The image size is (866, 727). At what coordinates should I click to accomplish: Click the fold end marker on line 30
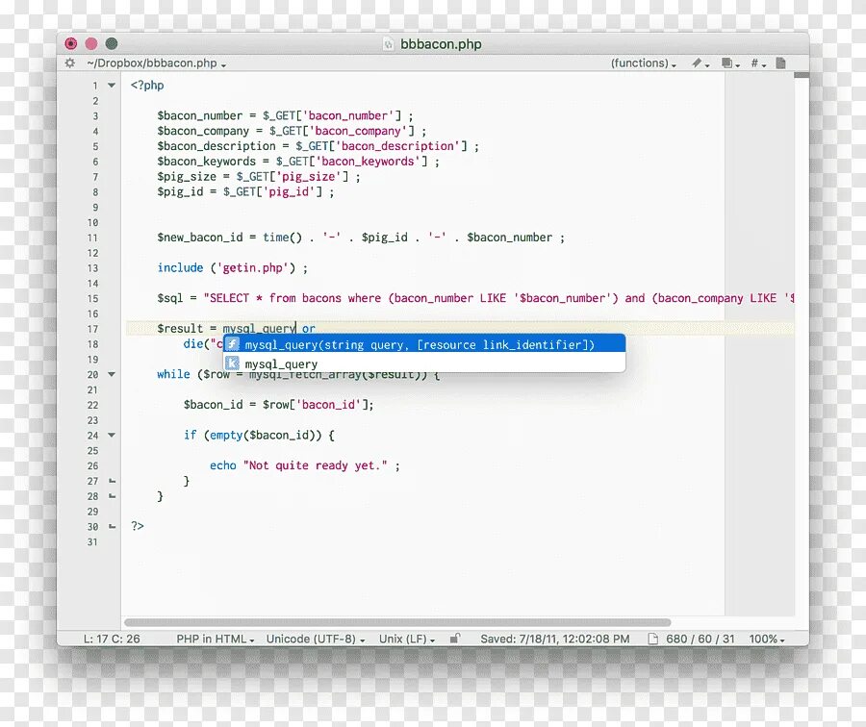[x=113, y=527]
